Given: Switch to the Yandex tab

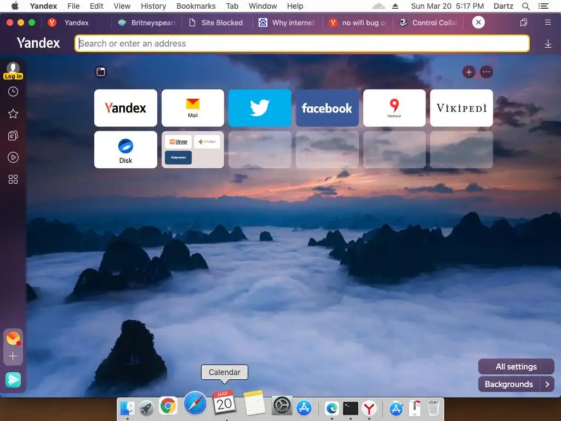Looking at the screenshot, I should coord(76,22).
